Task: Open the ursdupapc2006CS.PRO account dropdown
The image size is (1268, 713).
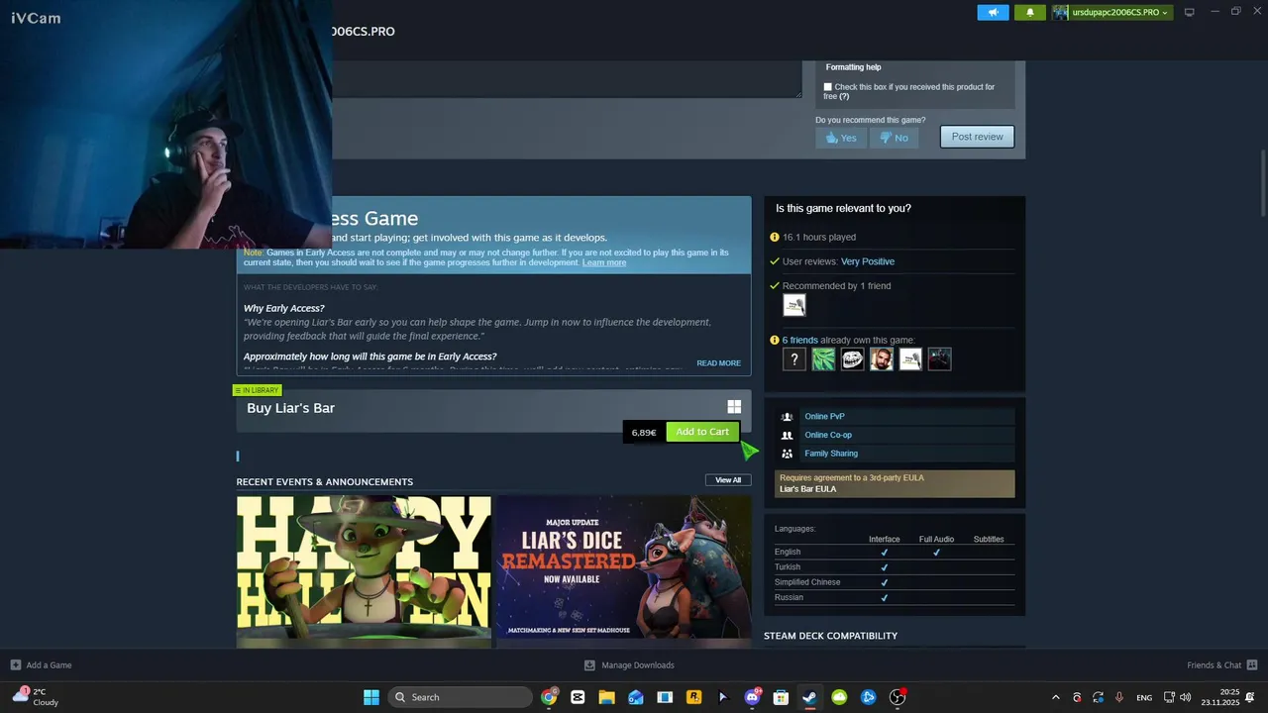Action: click(1111, 12)
